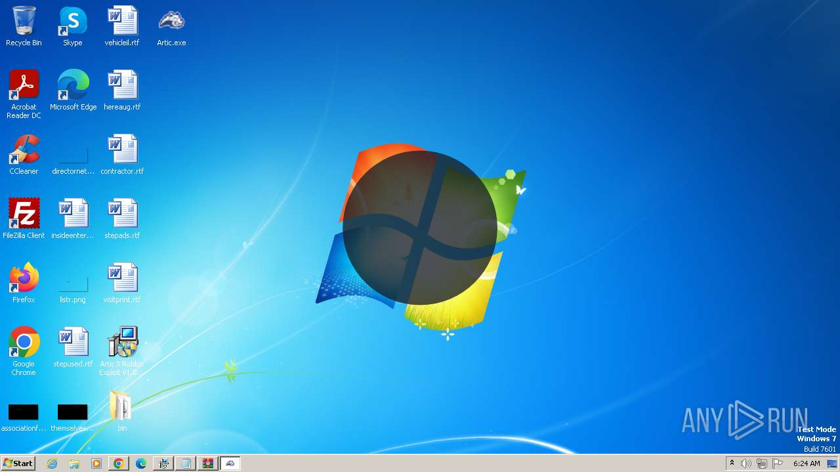Image resolution: width=840 pixels, height=472 pixels.
Task: Select the Firefox desktop shortcut
Action: point(24,283)
